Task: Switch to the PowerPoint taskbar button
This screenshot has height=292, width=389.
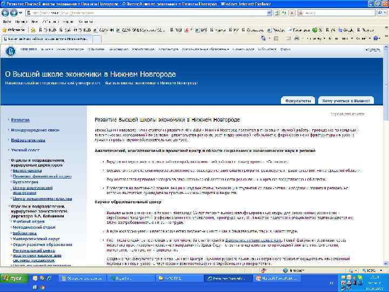Action: (277, 278)
